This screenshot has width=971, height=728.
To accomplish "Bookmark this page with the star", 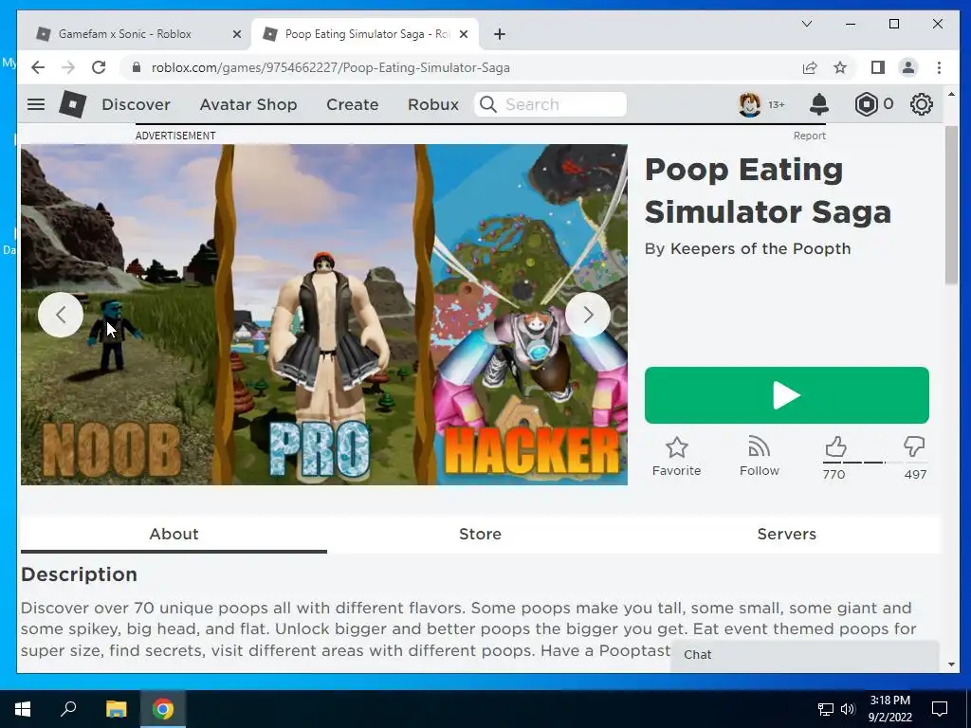I will pyautogui.click(x=840, y=67).
